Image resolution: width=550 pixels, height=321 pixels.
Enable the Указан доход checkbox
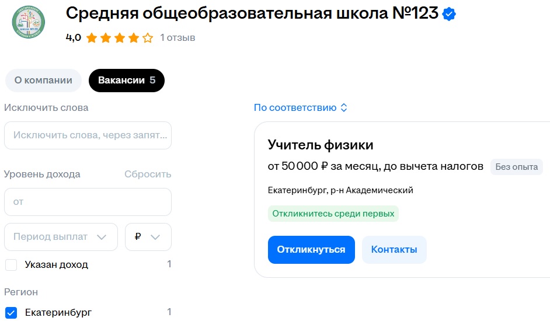[x=11, y=265]
